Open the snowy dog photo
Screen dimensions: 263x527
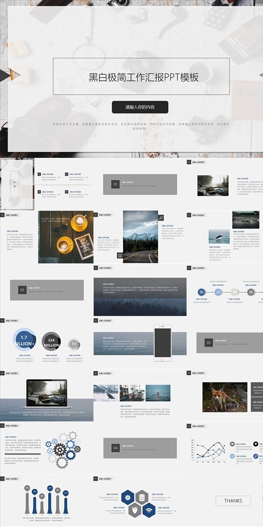click(106, 393)
